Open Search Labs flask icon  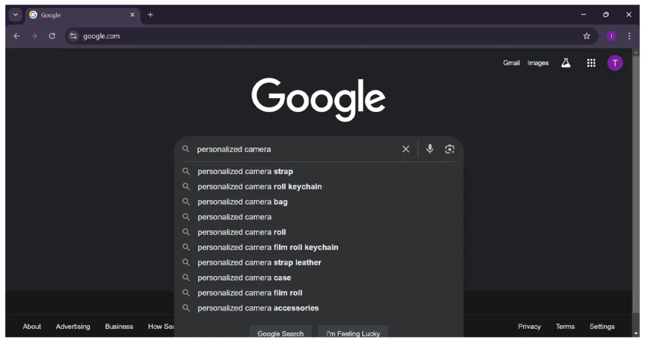click(x=566, y=63)
